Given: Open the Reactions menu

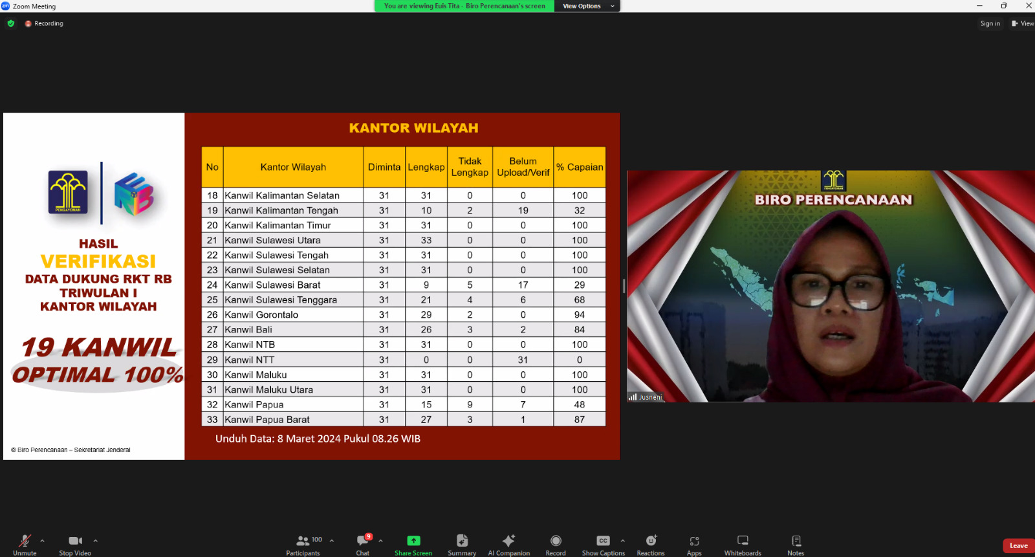Looking at the screenshot, I should pyautogui.click(x=651, y=543).
